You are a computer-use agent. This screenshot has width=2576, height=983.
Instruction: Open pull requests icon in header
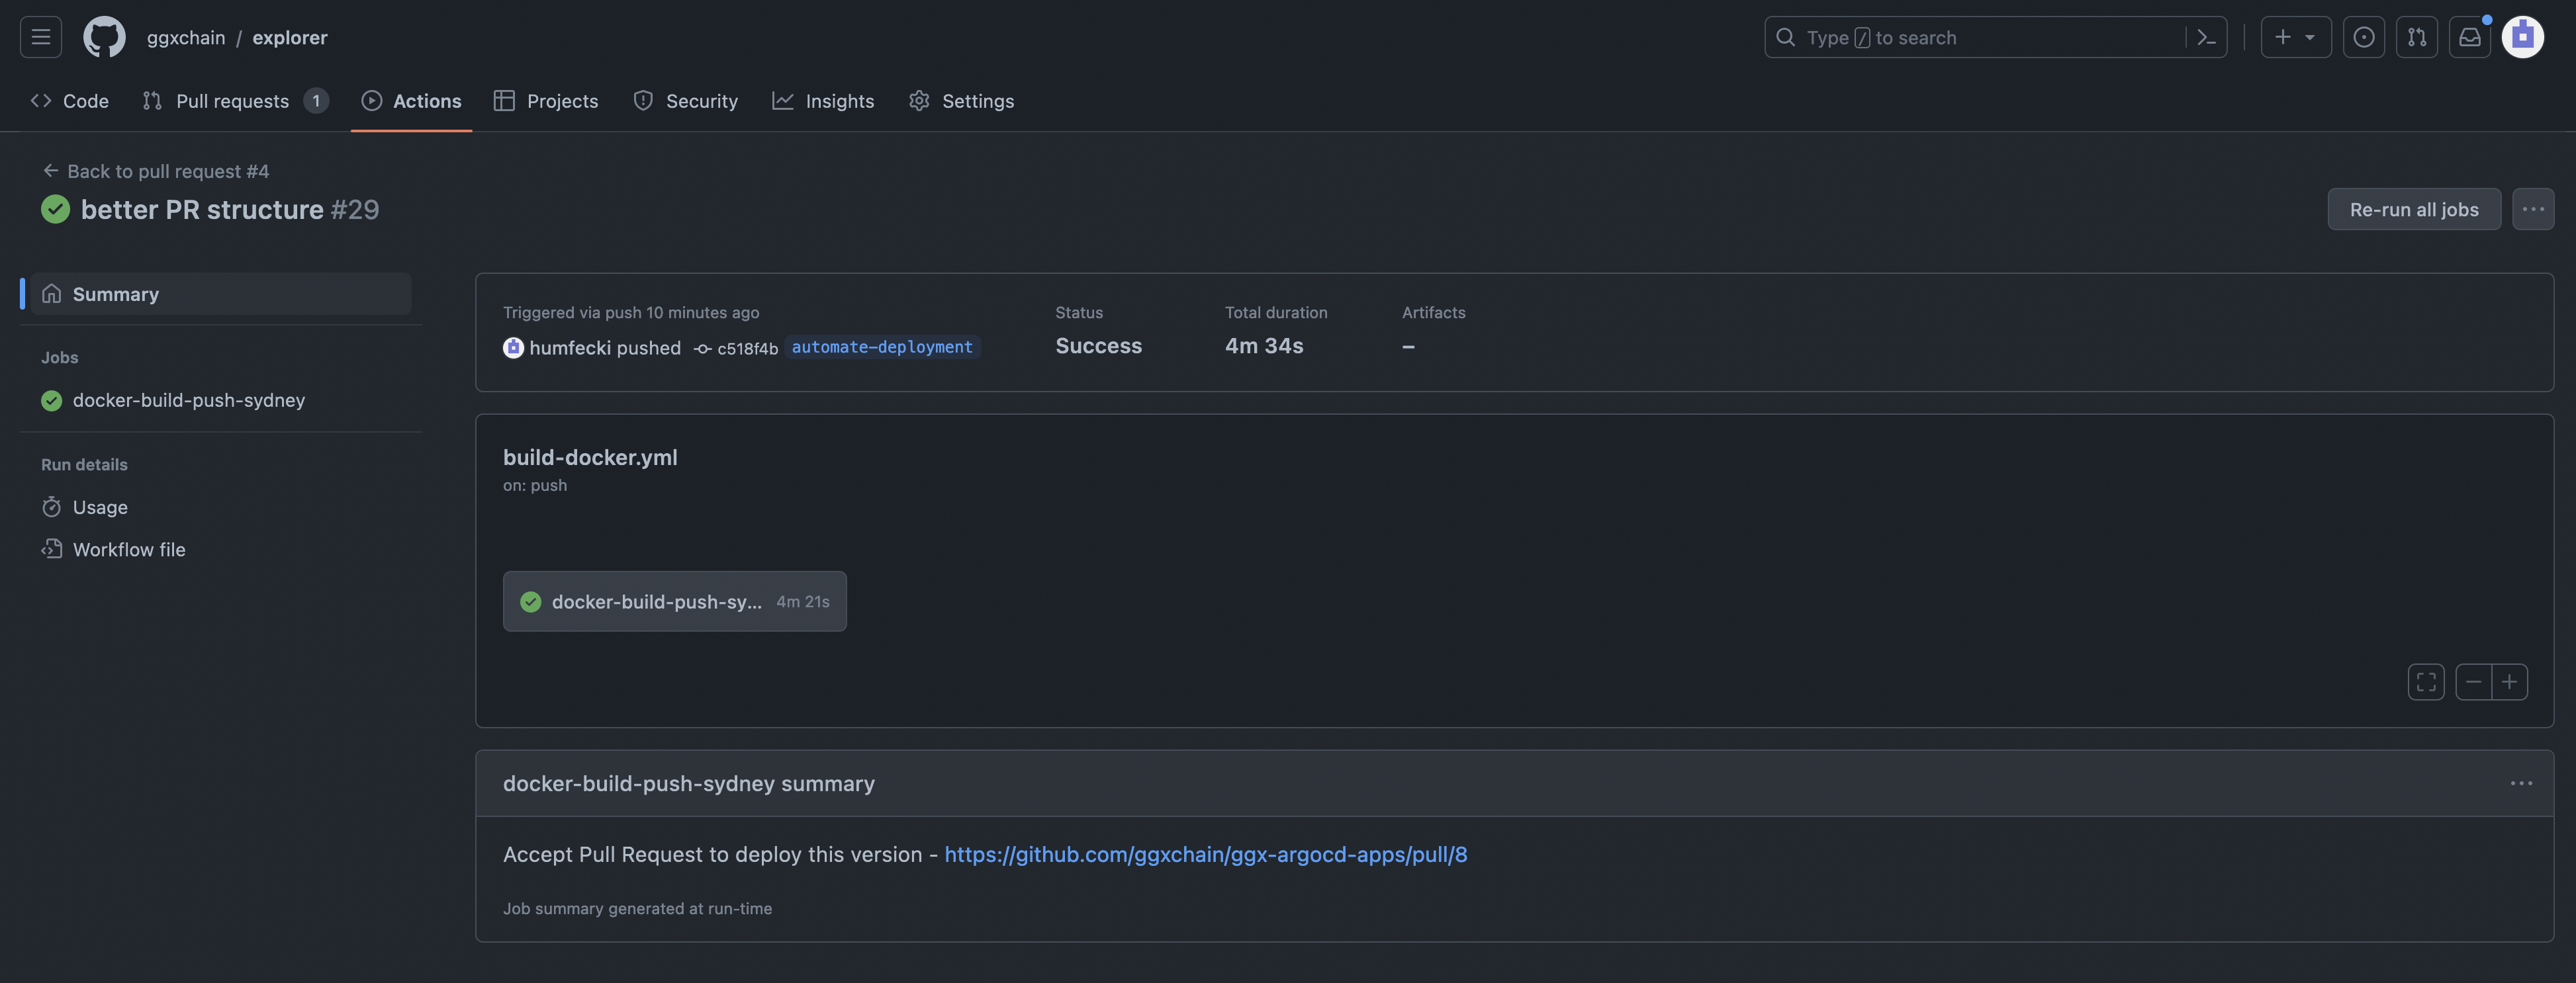[2417, 37]
